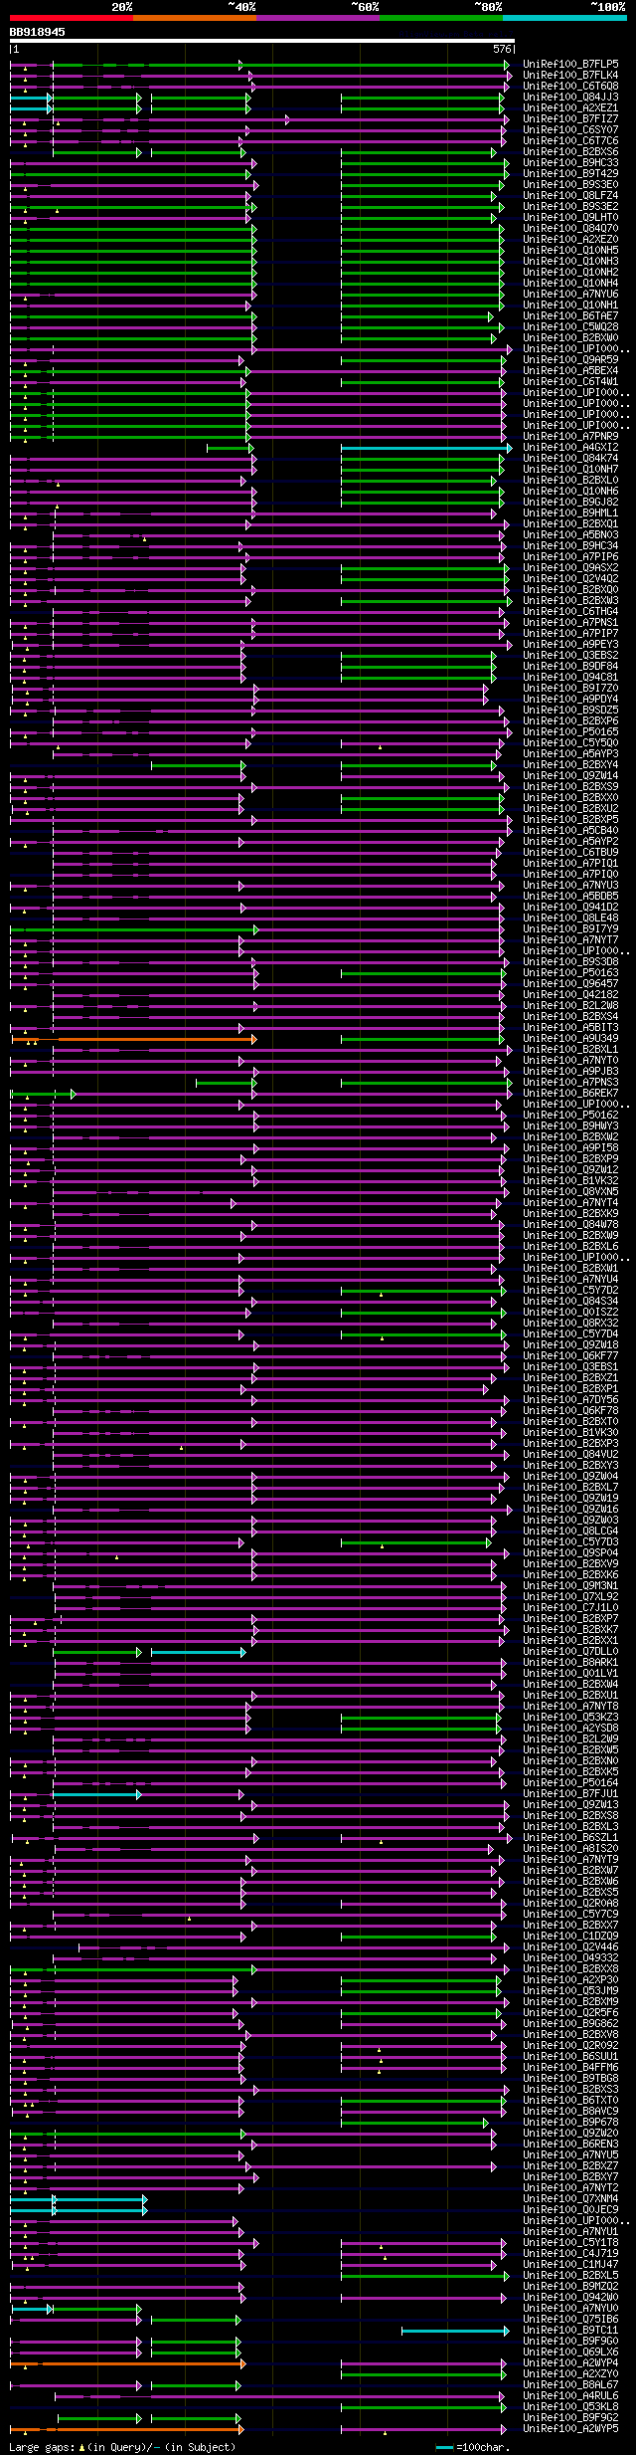The width and height of the screenshot is (636, 2455).
Task: Open hit UniRef100_B7FLK4
Action: [x=570, y=75]
